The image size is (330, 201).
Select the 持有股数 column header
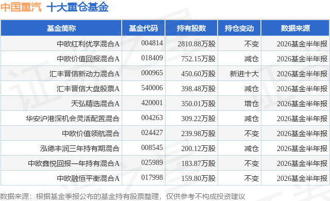point(191,28)
